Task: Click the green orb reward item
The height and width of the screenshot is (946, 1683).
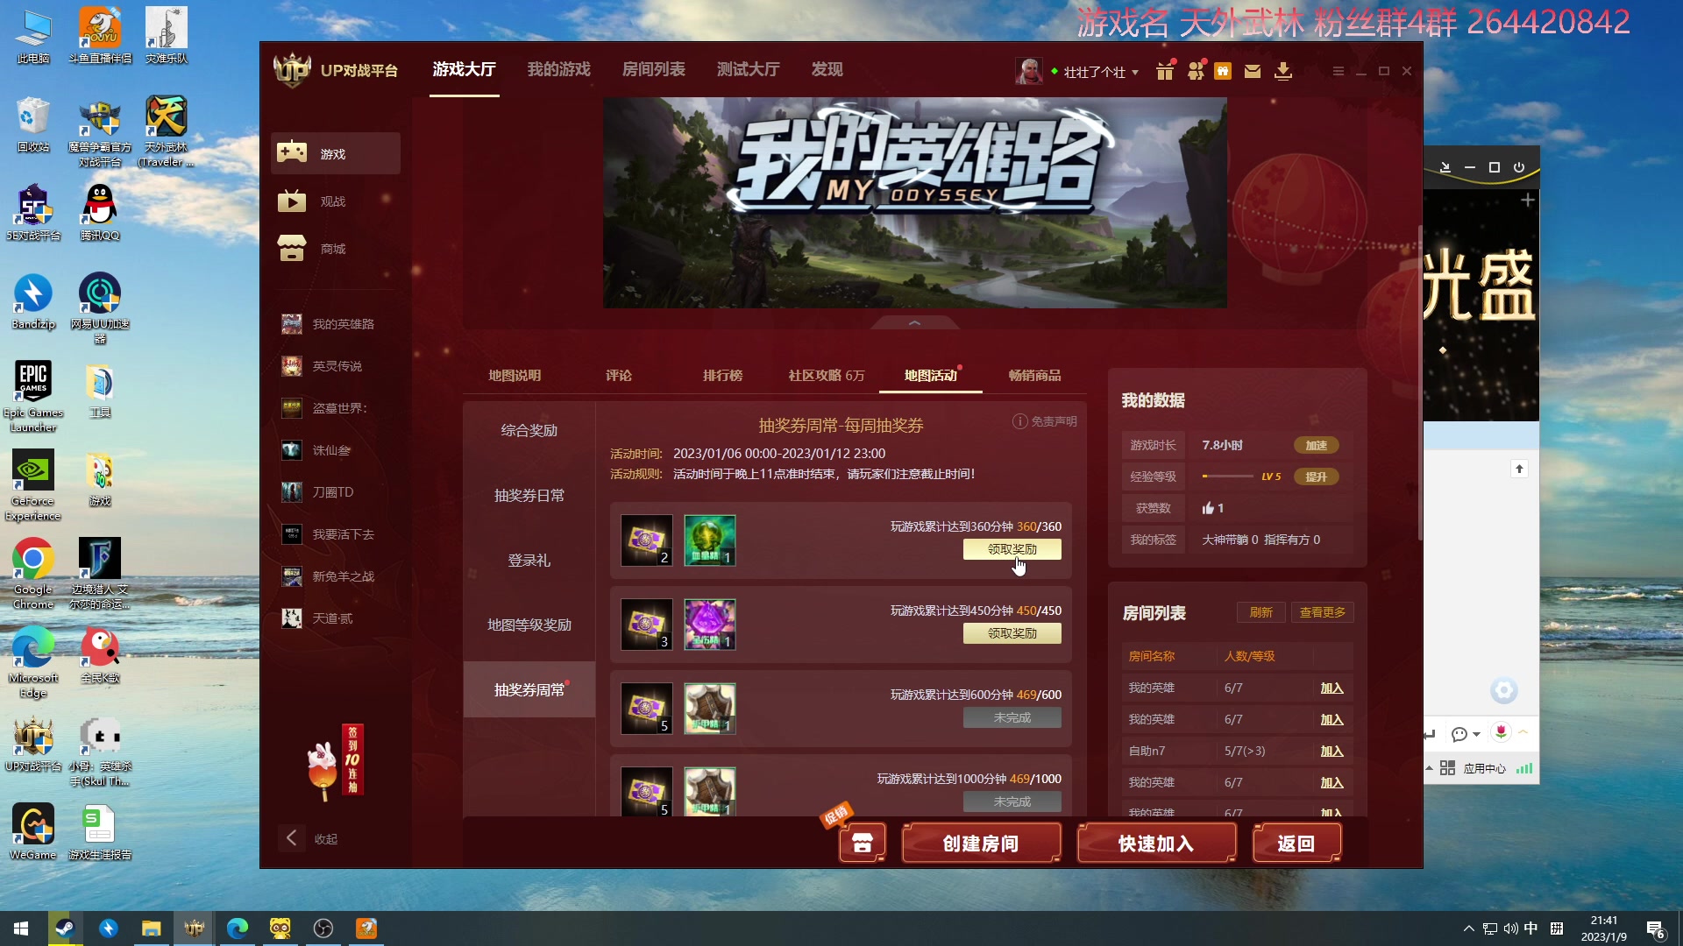Action: [709, 540]
